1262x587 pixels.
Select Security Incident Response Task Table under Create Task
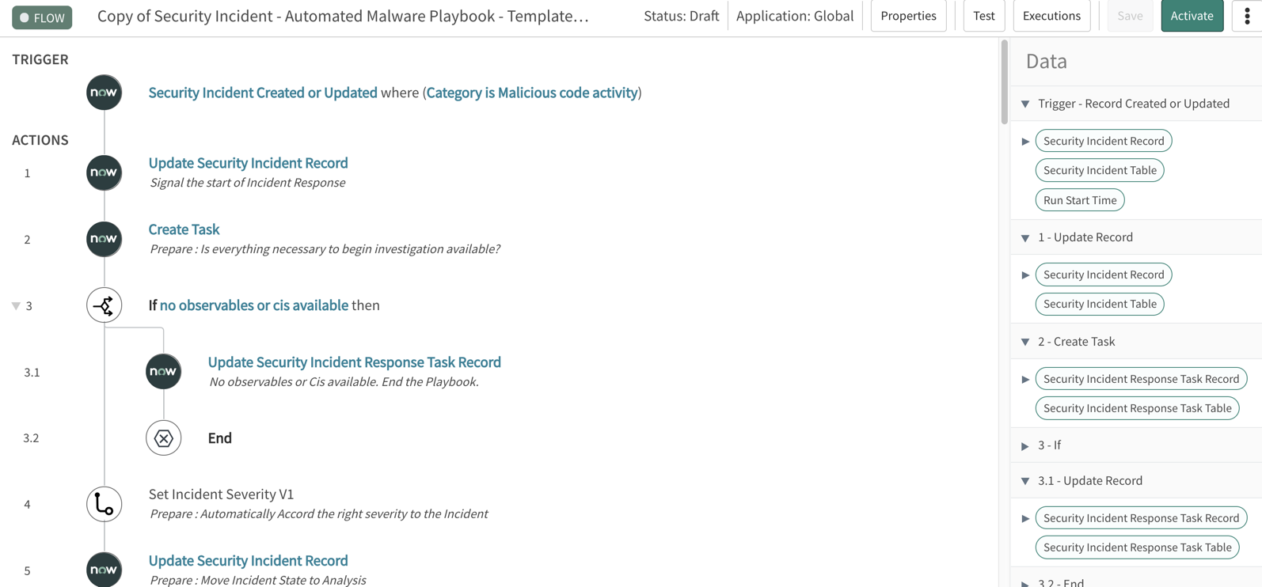pyautogui.click(x=1137, y=408)
